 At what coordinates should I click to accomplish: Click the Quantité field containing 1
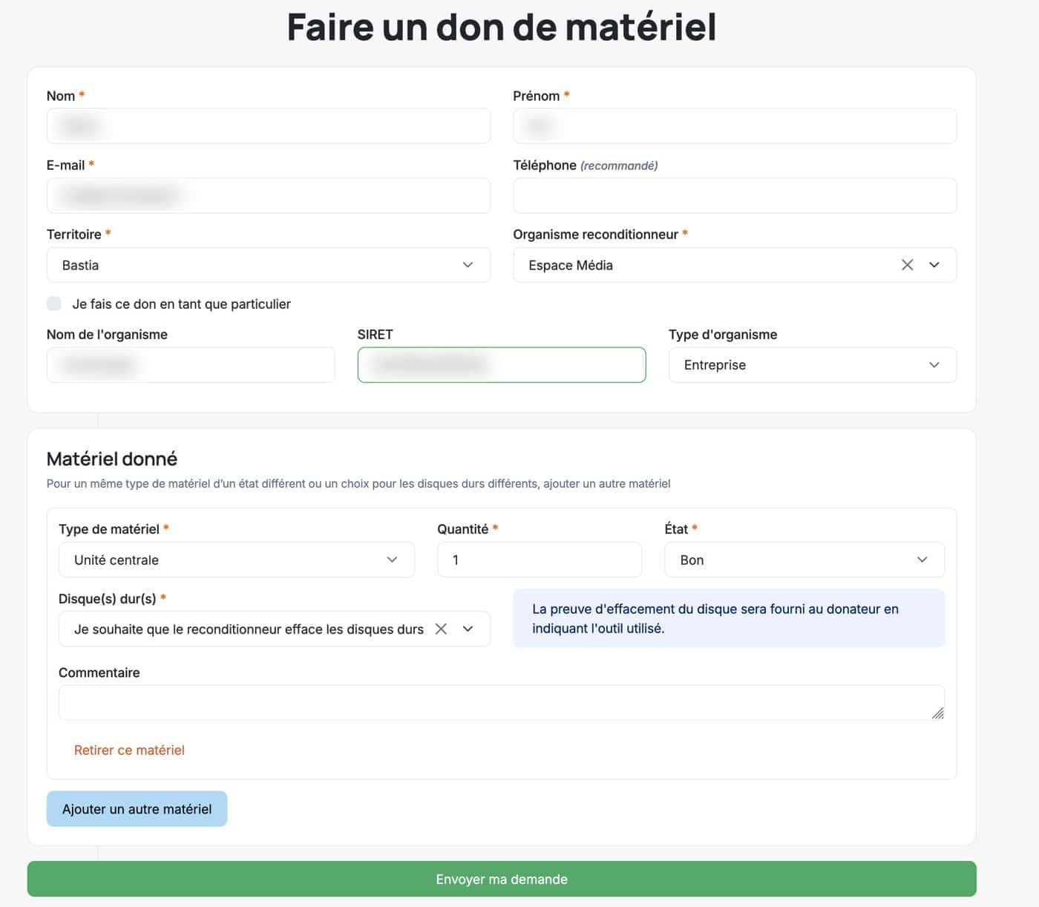(540, 560)
